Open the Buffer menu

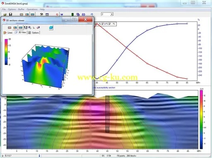tap(21, 9)
